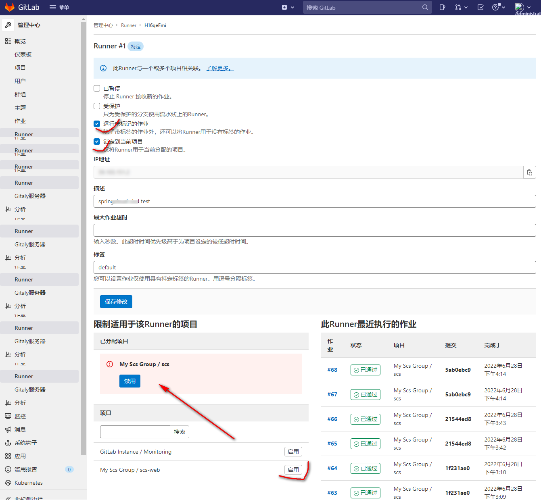
Task: Open the Kubernetes cloud icon in sidebar
Action: click(8, 483)
